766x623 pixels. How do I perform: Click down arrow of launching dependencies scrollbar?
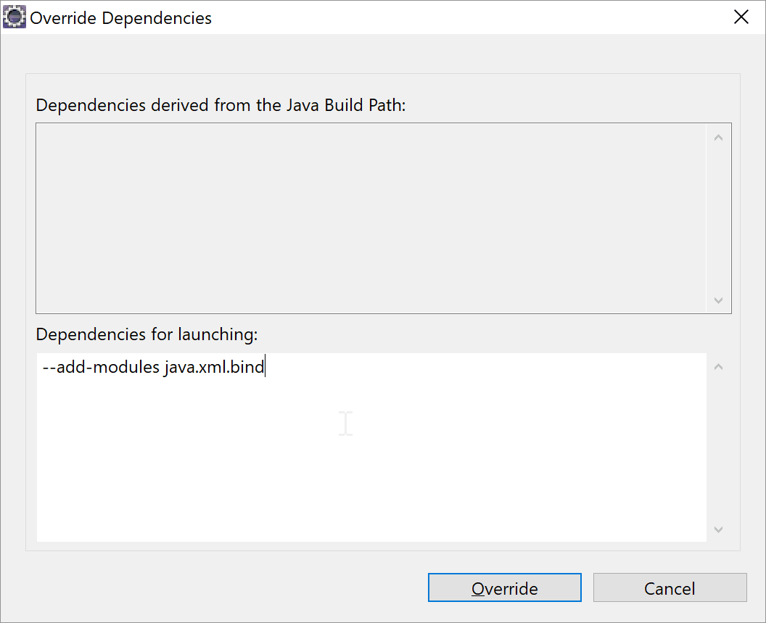pyautogui.click(x=718, y=529)
